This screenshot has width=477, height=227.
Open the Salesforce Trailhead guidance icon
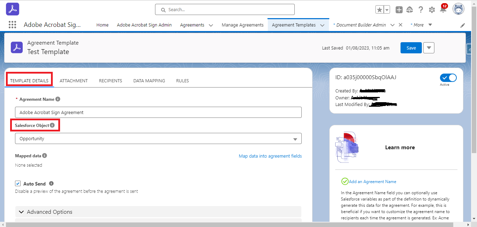[x=410, y=10]
